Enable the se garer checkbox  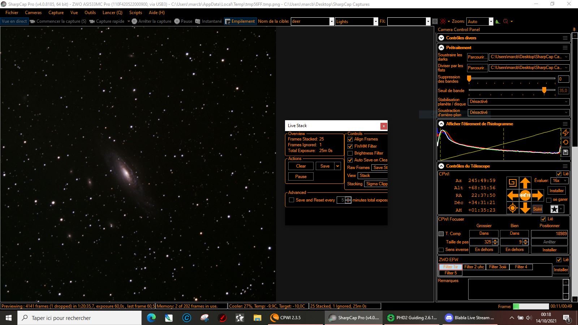tap(549, 200)
